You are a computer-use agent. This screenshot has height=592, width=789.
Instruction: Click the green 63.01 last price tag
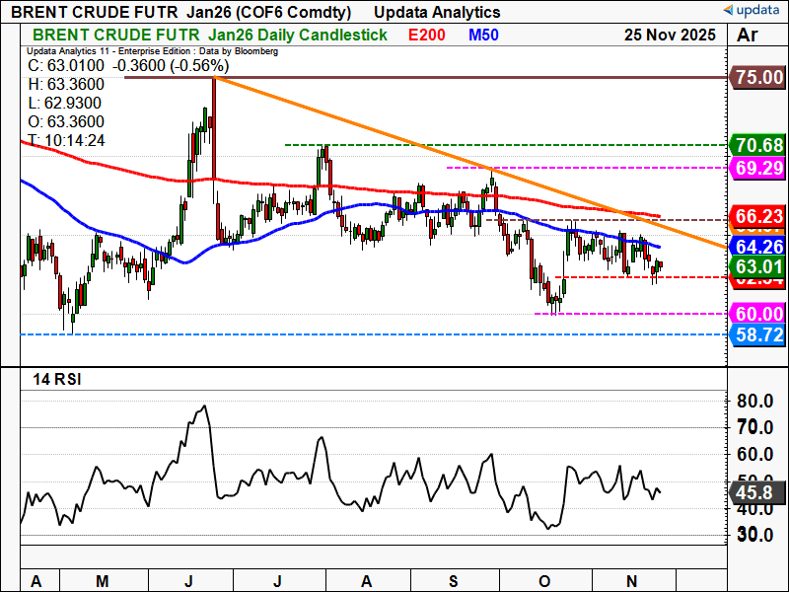[756, 265]
